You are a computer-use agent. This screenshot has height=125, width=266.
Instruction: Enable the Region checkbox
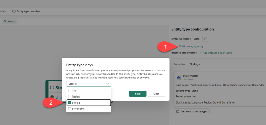[x=70, y=97]
